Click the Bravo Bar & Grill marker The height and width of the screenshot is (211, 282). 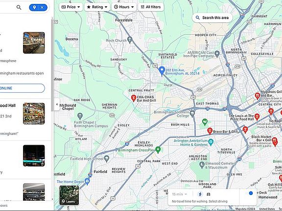point(210,131)
